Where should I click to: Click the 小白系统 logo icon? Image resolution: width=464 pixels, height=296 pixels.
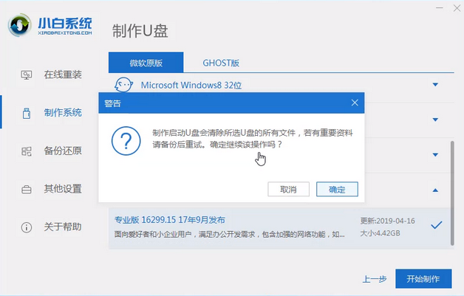(x=19, y=25)
